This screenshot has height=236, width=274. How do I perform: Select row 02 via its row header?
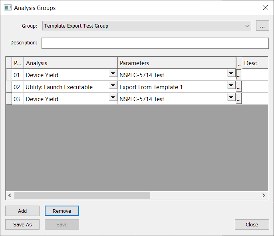pos(9,87)
